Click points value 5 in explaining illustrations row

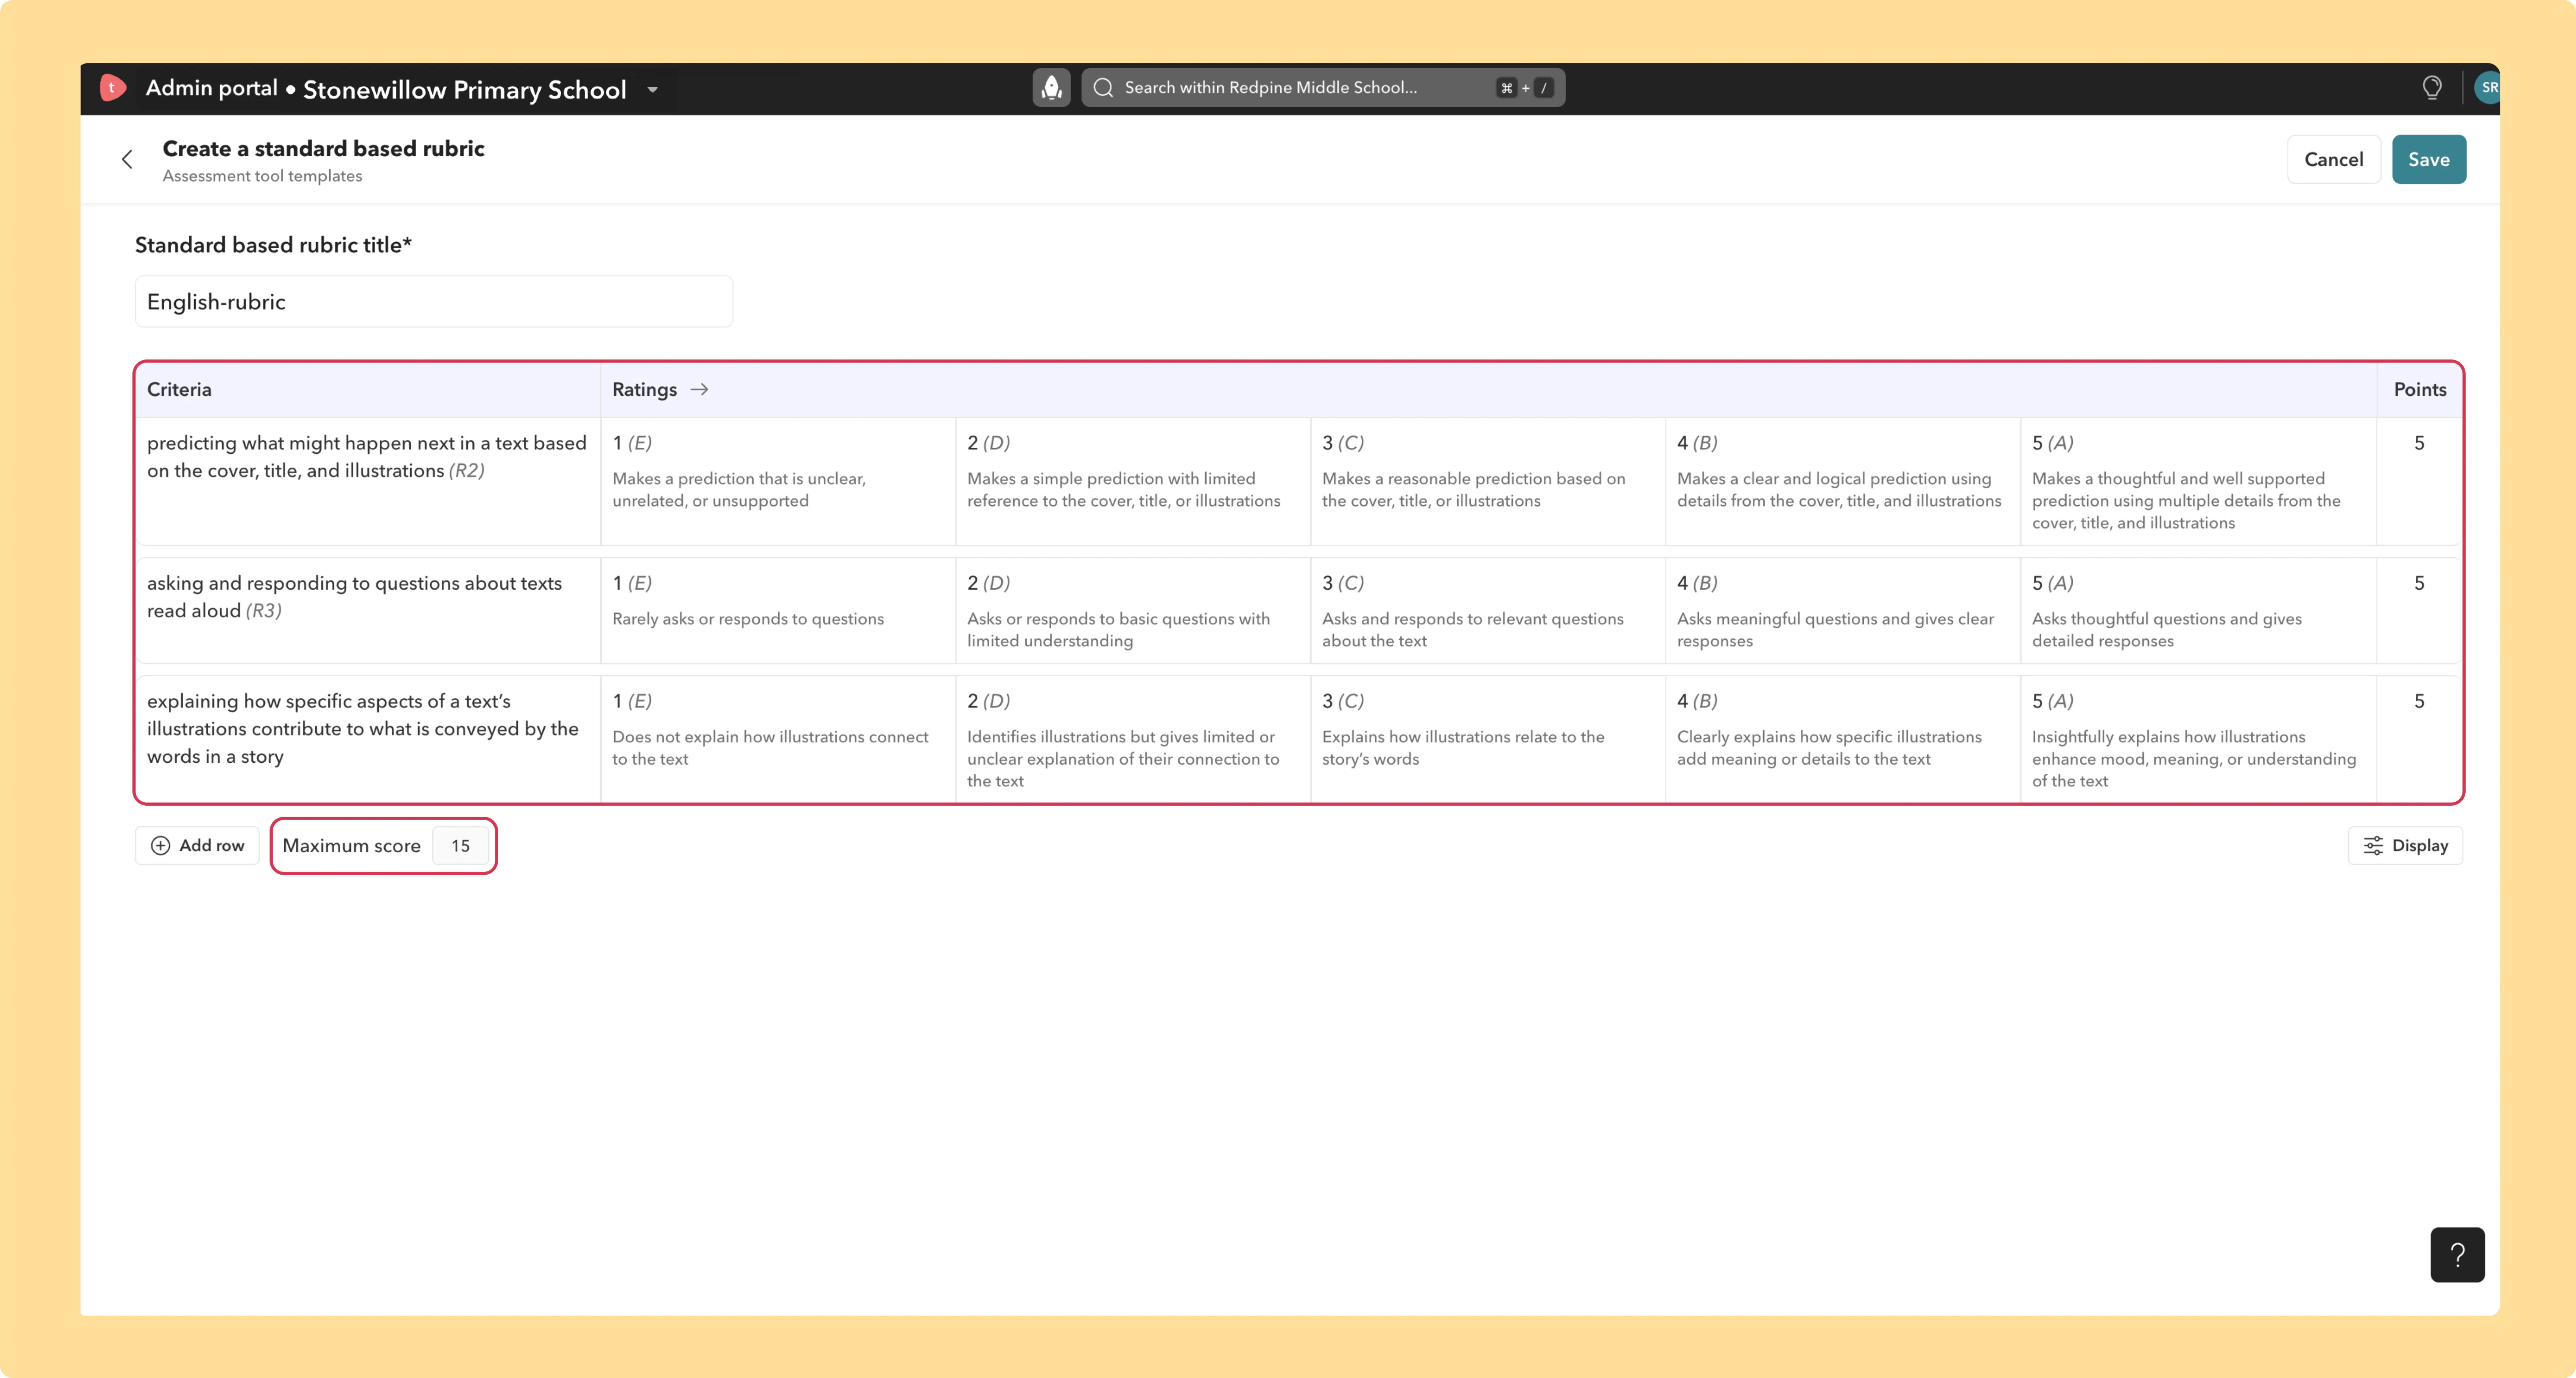(2419, 701)
